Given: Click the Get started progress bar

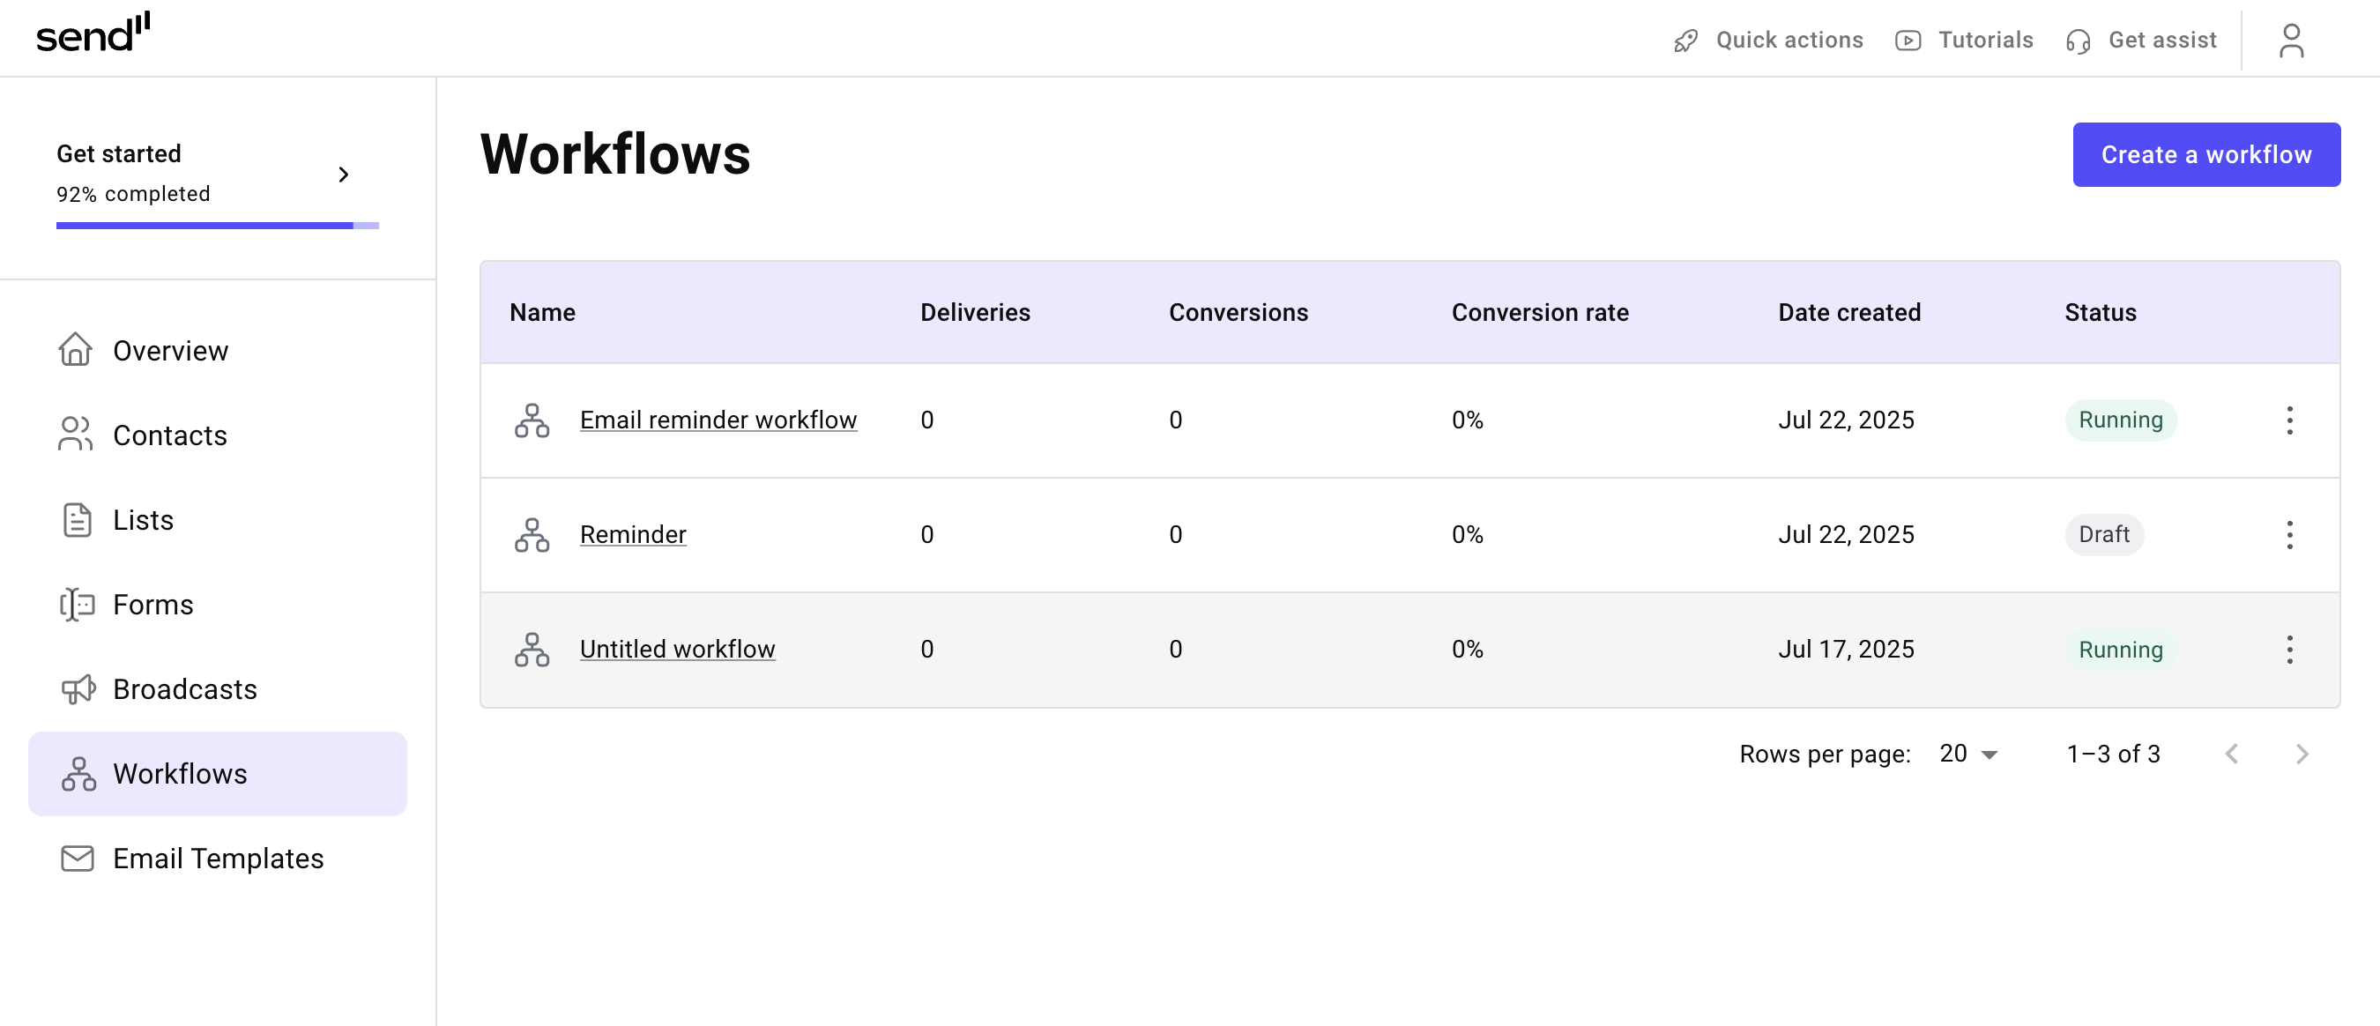Looking at the screenshot, I should click(x=217, y=226).
